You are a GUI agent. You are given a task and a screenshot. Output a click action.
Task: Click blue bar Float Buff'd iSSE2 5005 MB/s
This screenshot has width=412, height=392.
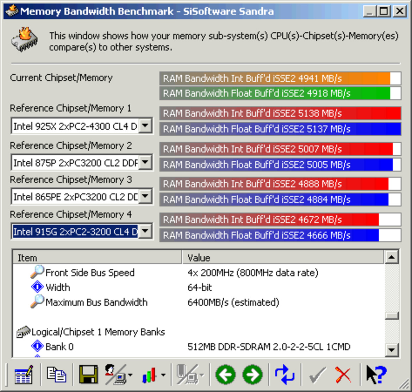pyautogui.click(x=280, y=165)
